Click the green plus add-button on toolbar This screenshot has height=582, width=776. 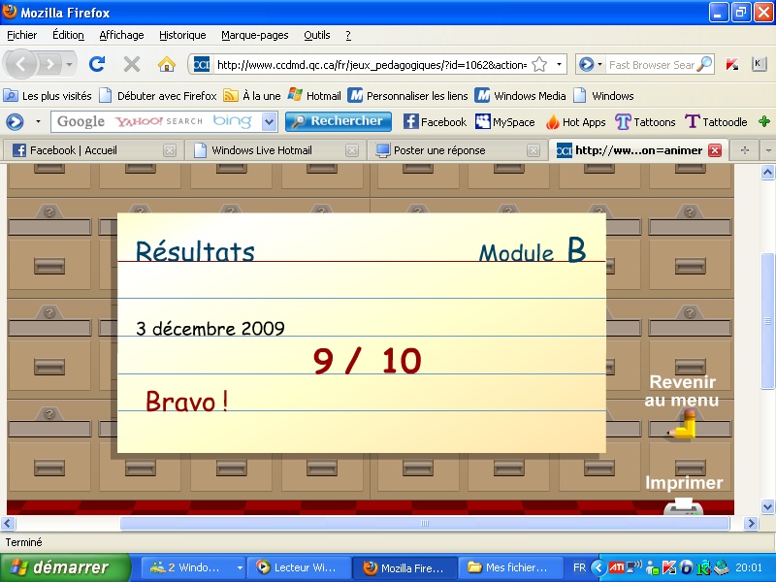[764, 121]
